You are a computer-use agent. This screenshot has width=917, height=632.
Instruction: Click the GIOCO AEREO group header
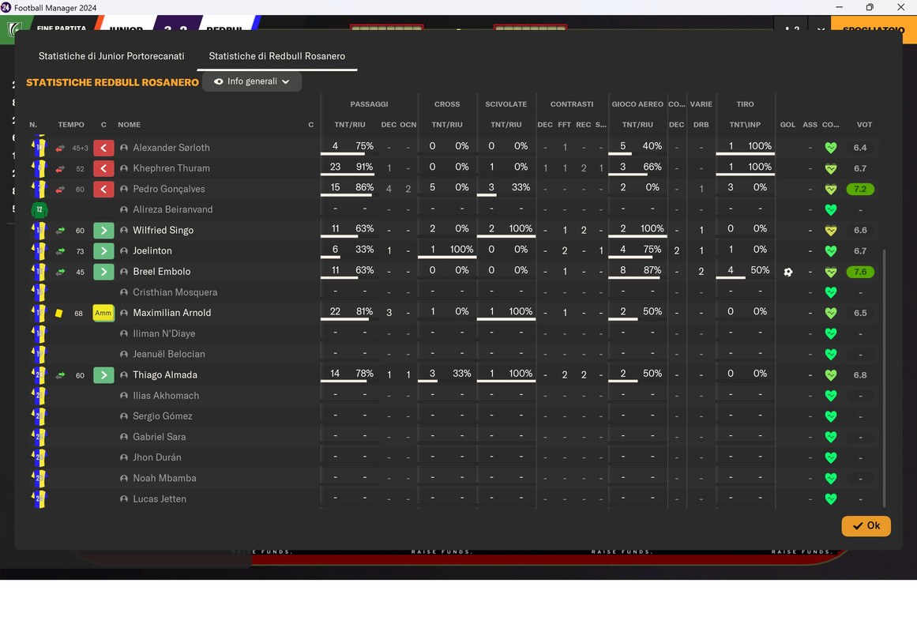[x=637, y=104]
